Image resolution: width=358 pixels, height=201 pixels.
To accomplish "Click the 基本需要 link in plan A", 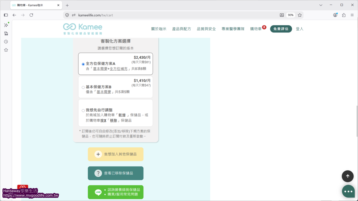I will point(100,69).
